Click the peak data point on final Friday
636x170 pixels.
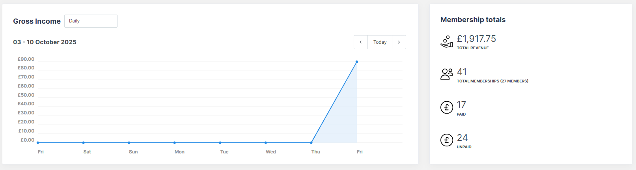click(357, 62)
